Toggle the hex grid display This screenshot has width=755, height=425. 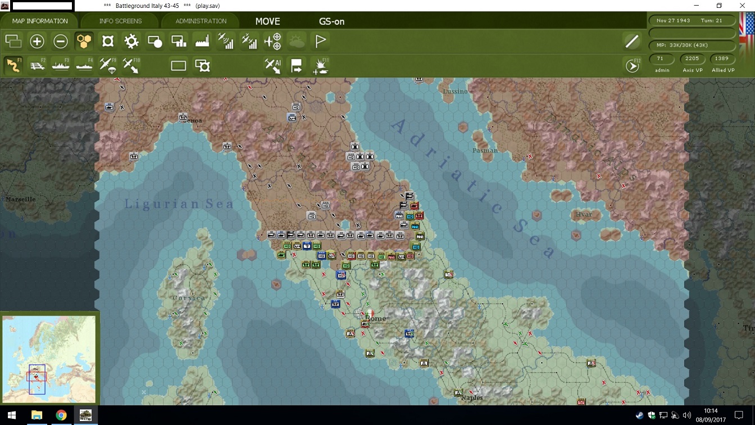84,41
